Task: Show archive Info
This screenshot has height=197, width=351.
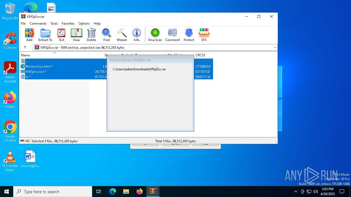Action: click(x=137, y=35)
